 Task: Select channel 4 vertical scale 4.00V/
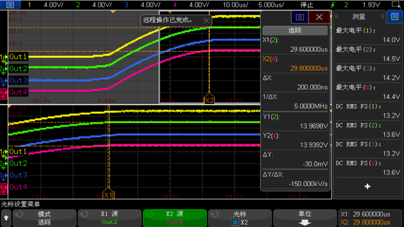point(199,5)
